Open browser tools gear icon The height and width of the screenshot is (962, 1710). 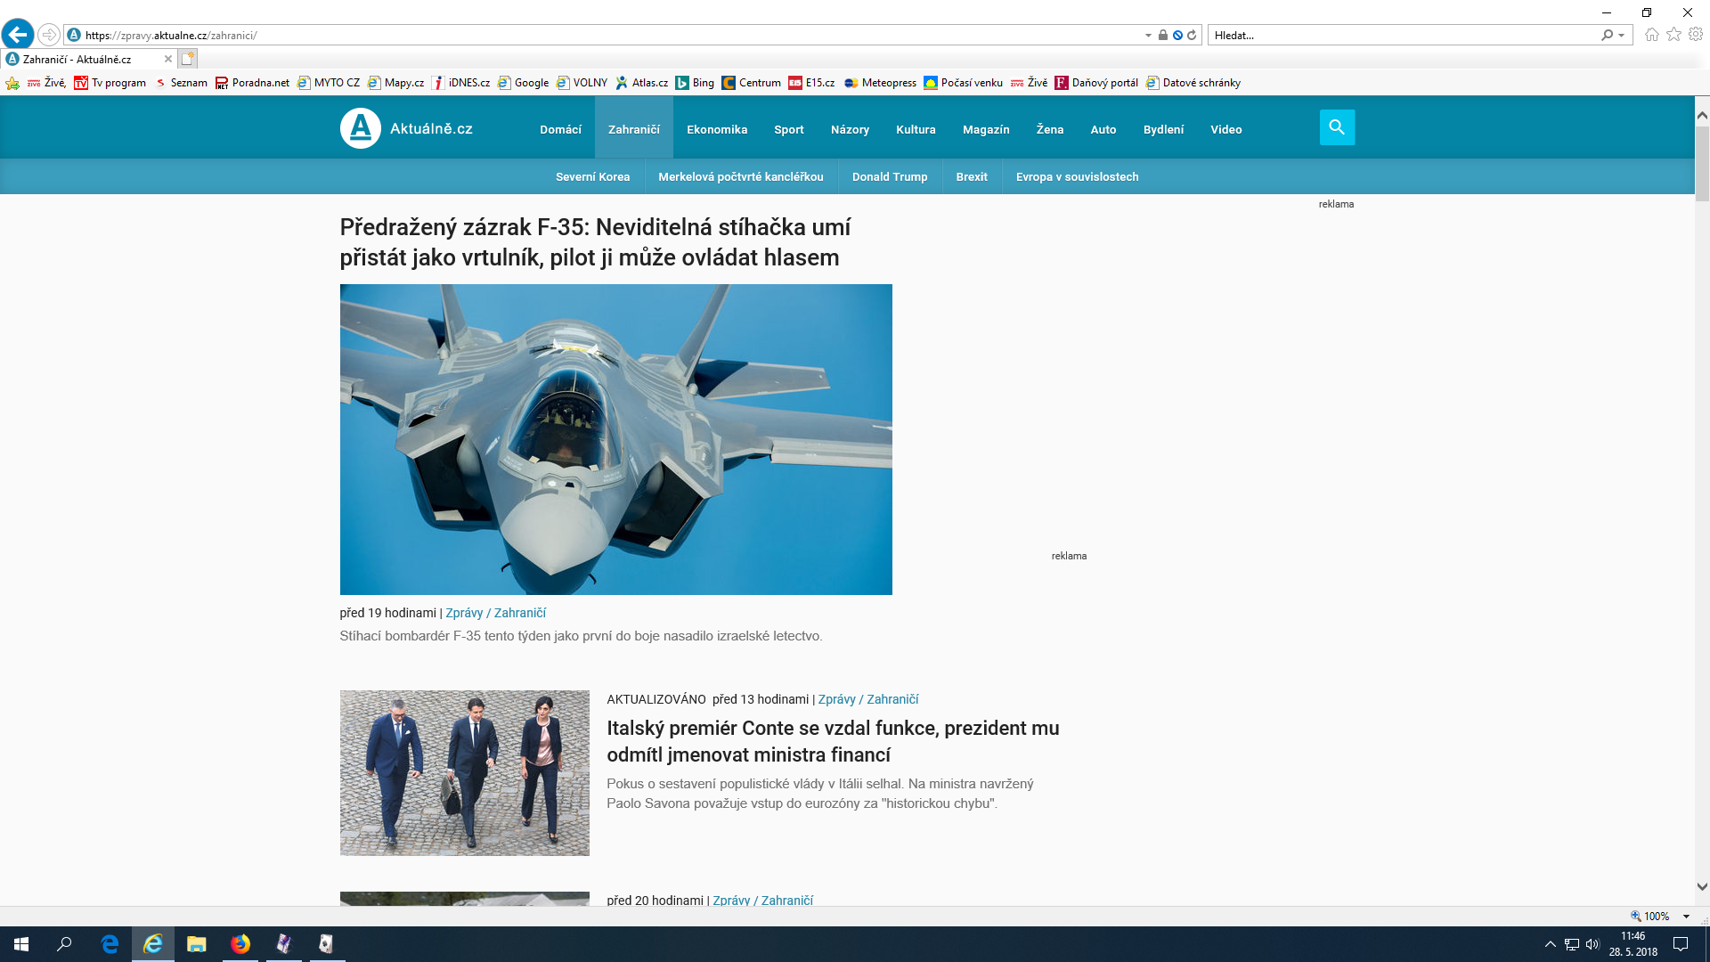pyautogui.click(x=1696, y=35)
